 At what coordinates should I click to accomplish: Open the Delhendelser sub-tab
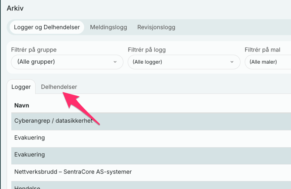pos(59,87)
